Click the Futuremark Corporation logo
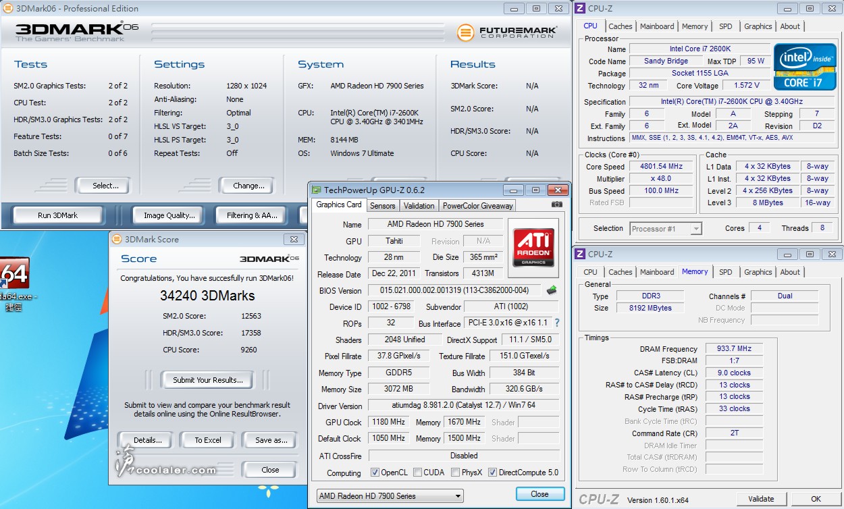Viewport: 844px width, 509px height. pos(507,32)
